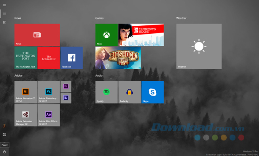Open the small Adobe Media Encoder tile
The height and width of the screenshot is (156, 259).
[x=66, y=98]
